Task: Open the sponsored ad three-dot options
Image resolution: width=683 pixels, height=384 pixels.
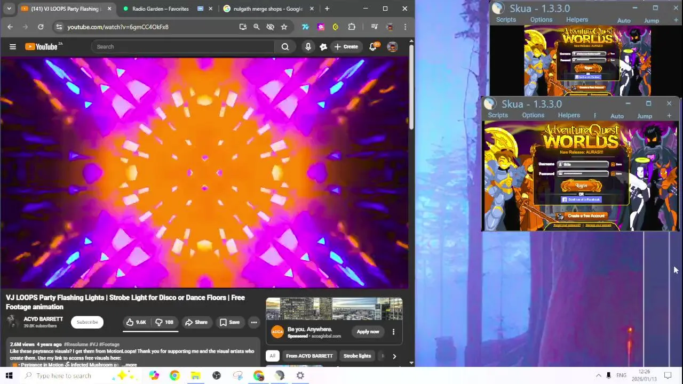Action: click(x=393, y=332)
